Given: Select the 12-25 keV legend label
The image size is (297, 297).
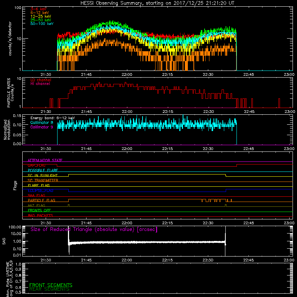Looking at the screenshot, I should 41,16.
